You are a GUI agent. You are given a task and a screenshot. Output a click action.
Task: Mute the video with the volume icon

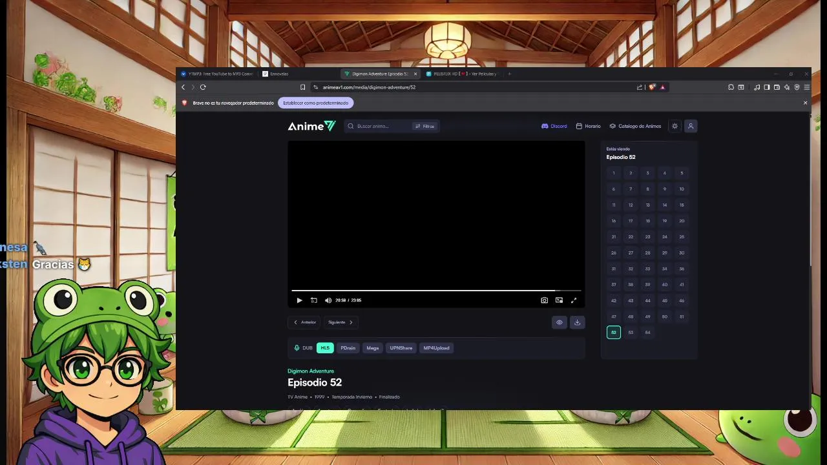[328, 300]
